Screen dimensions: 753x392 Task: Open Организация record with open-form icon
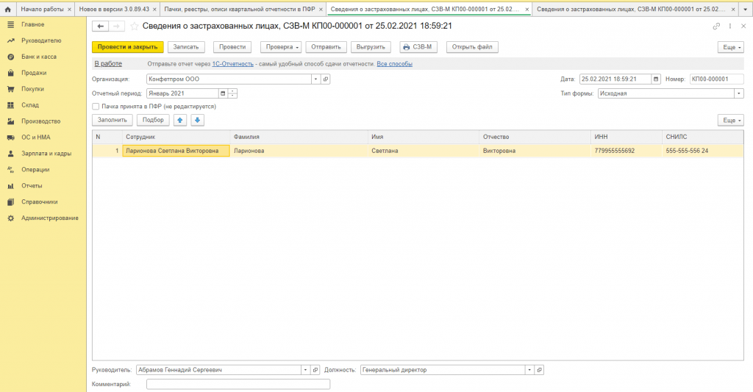(x=326, y=79)
